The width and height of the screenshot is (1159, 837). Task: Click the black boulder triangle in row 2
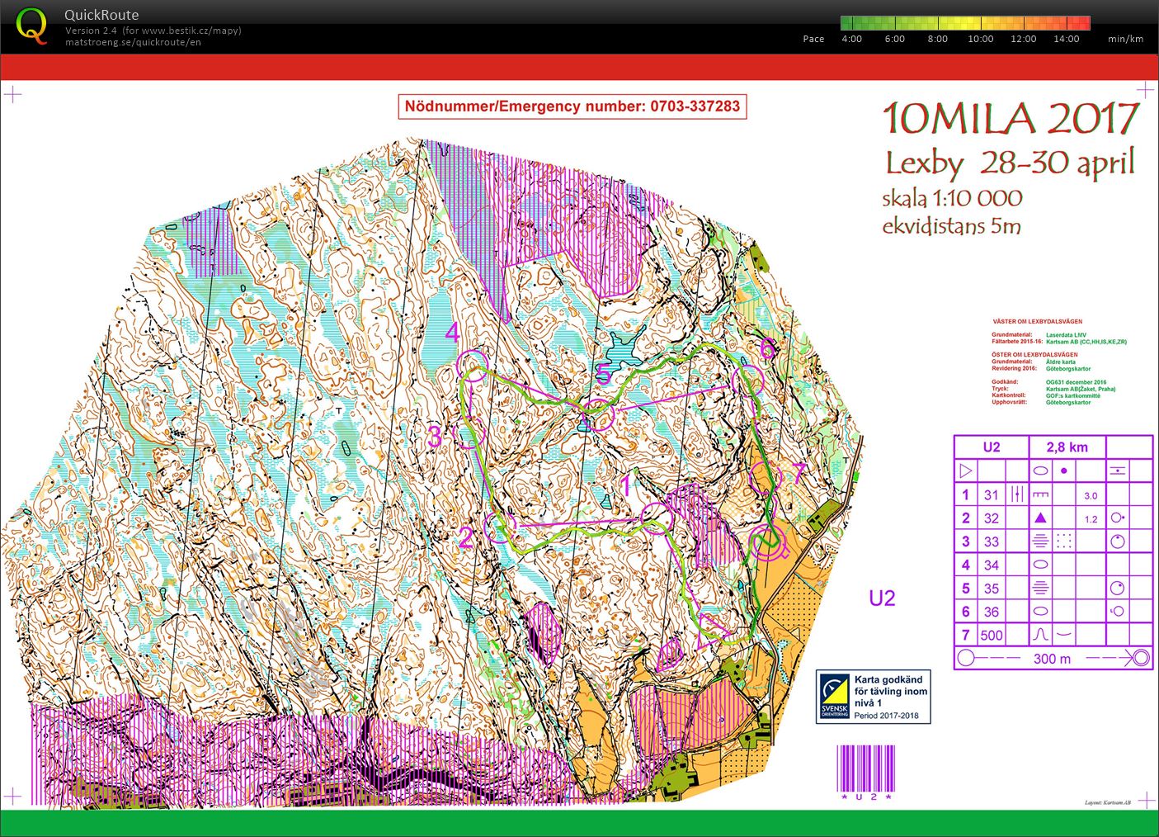pos(1041,518)
